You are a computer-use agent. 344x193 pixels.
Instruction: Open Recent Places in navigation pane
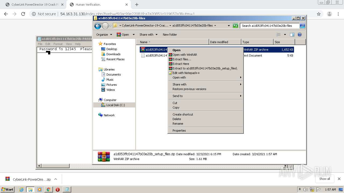tap(115, 59)
